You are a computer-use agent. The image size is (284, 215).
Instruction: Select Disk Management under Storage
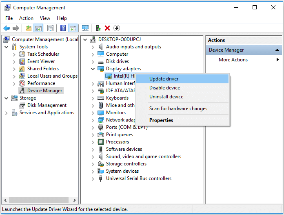point(47,105)
